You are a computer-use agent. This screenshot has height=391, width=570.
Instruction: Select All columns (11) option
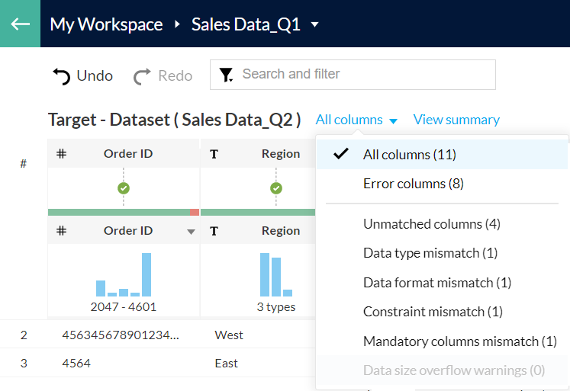coord(409,155)
